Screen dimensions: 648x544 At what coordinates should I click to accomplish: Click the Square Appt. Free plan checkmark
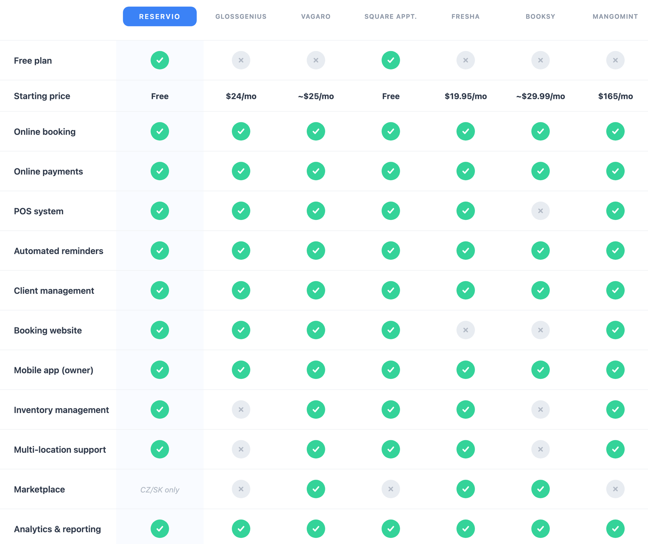pyautogui.click(x=390, y=60)
